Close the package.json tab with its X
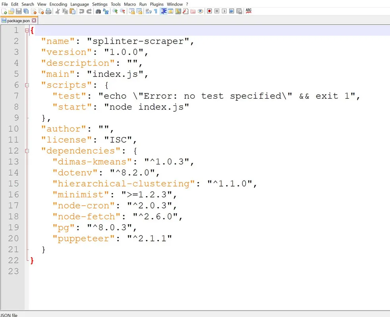Screen dimensions: 390x317 pos(34,21)
